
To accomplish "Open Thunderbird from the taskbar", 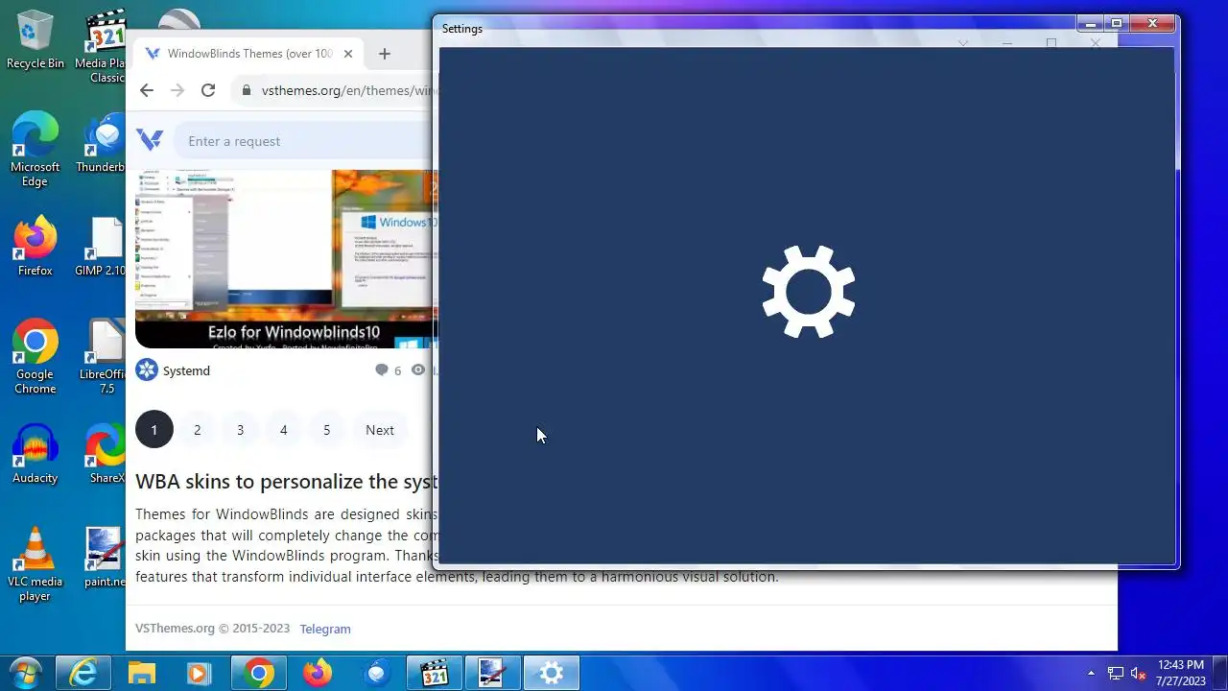I will tap(376, 674).
